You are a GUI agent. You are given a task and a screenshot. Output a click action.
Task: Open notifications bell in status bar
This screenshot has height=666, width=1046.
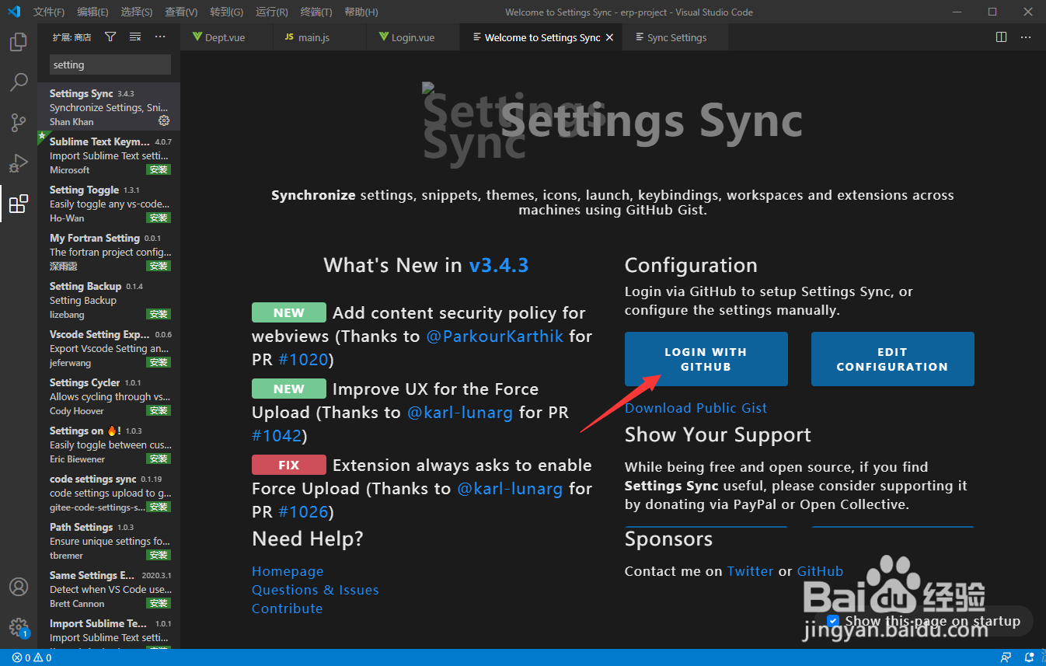1030,657
